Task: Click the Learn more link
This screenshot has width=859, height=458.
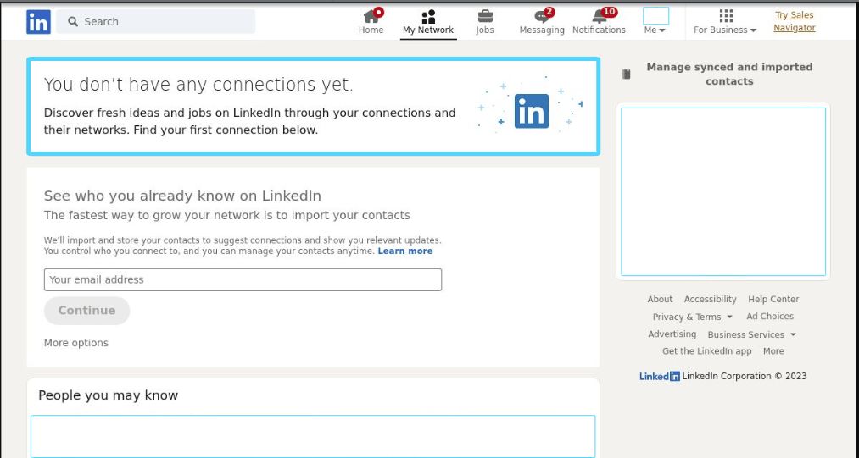Action: (x=404, y=251)
